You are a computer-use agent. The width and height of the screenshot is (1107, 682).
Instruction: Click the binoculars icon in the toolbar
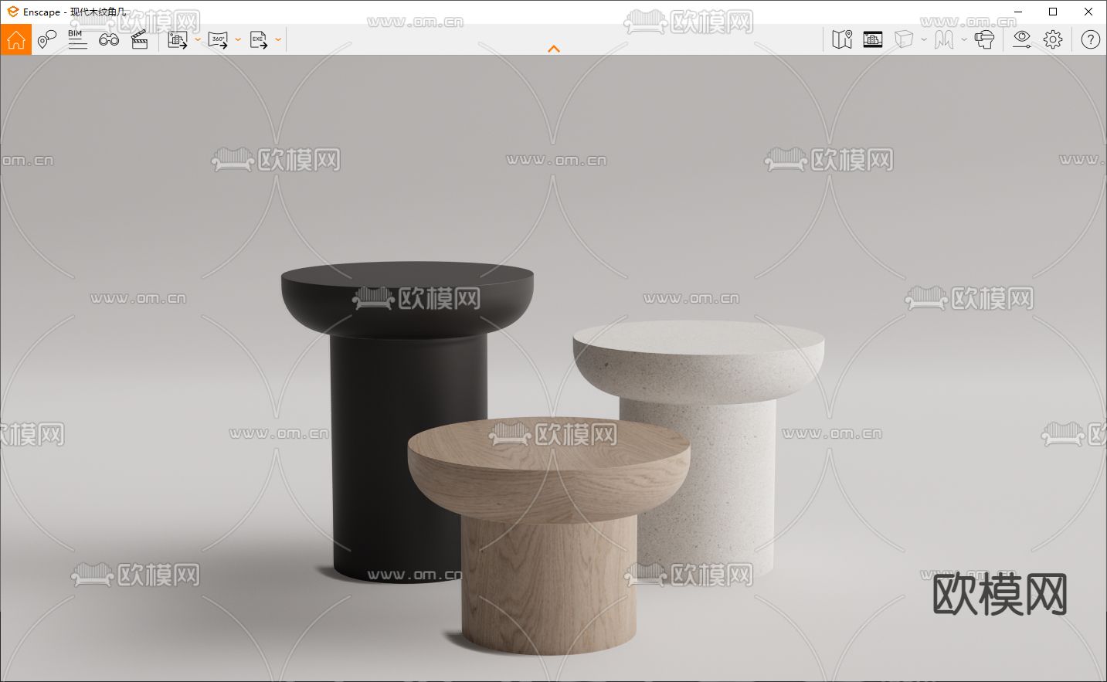109,39
